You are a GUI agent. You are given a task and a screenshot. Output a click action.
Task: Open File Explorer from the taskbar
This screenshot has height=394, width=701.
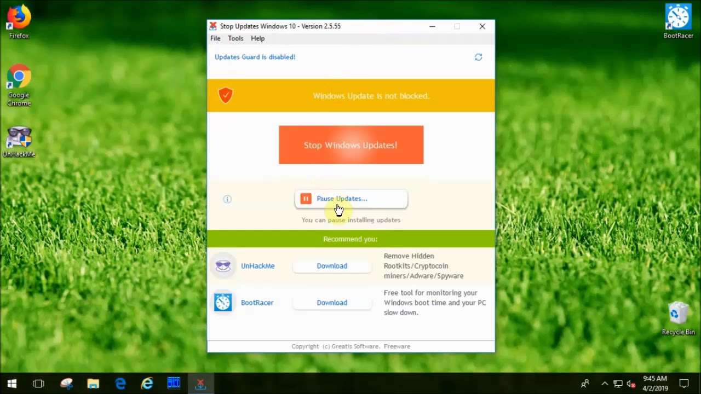(x=93, y=384)
